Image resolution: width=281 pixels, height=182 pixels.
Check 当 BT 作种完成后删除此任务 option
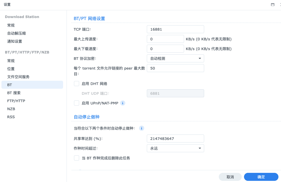[x=77, y=158]
